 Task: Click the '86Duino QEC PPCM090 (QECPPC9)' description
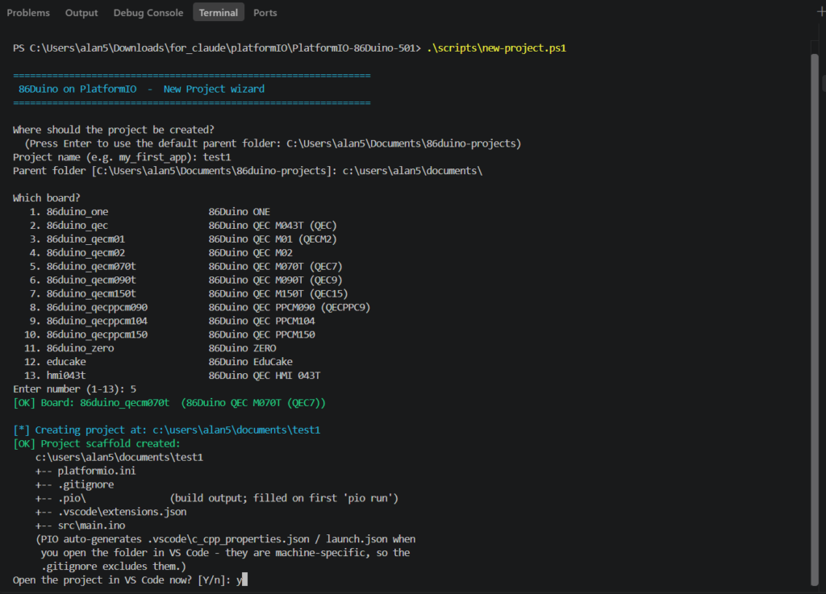290,308
